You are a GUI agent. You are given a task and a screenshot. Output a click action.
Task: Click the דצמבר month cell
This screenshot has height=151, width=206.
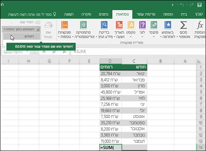[134, 141]
